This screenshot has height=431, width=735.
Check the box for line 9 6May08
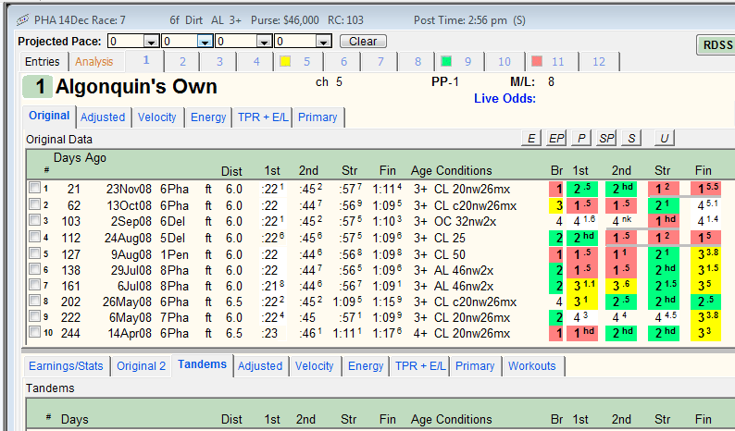(x=34, y=315)
